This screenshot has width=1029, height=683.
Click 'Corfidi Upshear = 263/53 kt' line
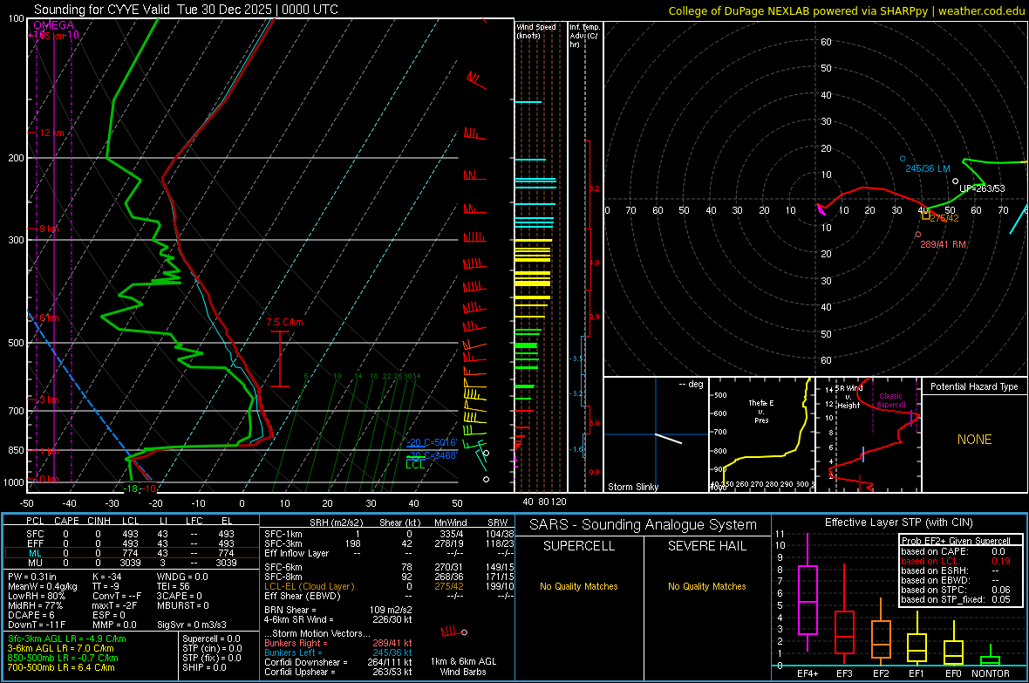pos(338,671)
